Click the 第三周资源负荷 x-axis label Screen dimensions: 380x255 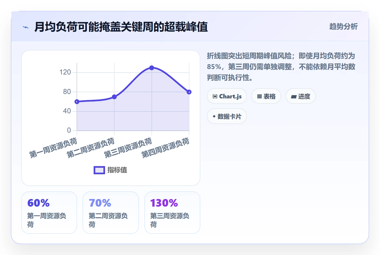[128, 148]
